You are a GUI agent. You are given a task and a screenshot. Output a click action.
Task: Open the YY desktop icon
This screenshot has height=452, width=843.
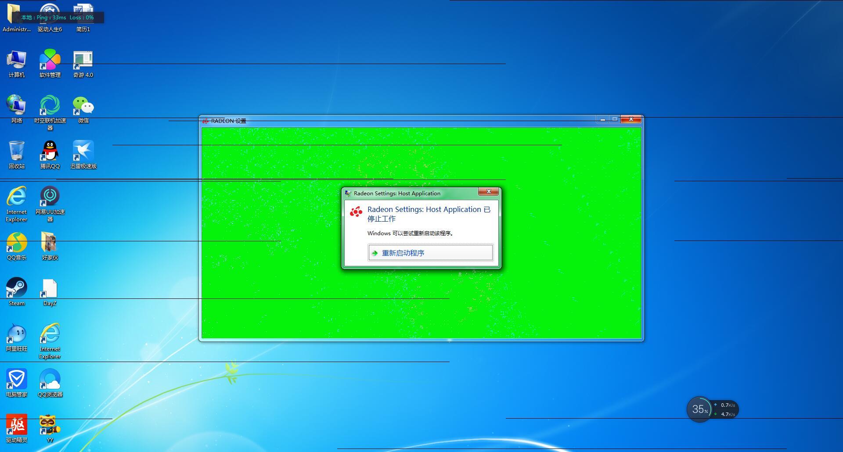50,429
